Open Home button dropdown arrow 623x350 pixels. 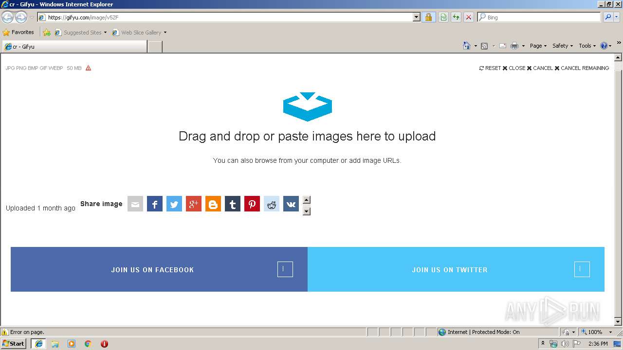pyautogui.click(x=476, y=46)
